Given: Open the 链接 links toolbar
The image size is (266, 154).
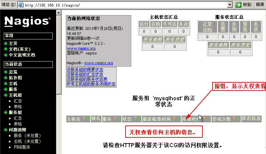Looking at the screenshot, I should (x=260, y=4).
